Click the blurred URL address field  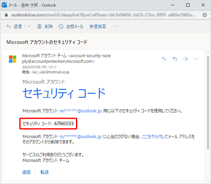click(103, 15)
